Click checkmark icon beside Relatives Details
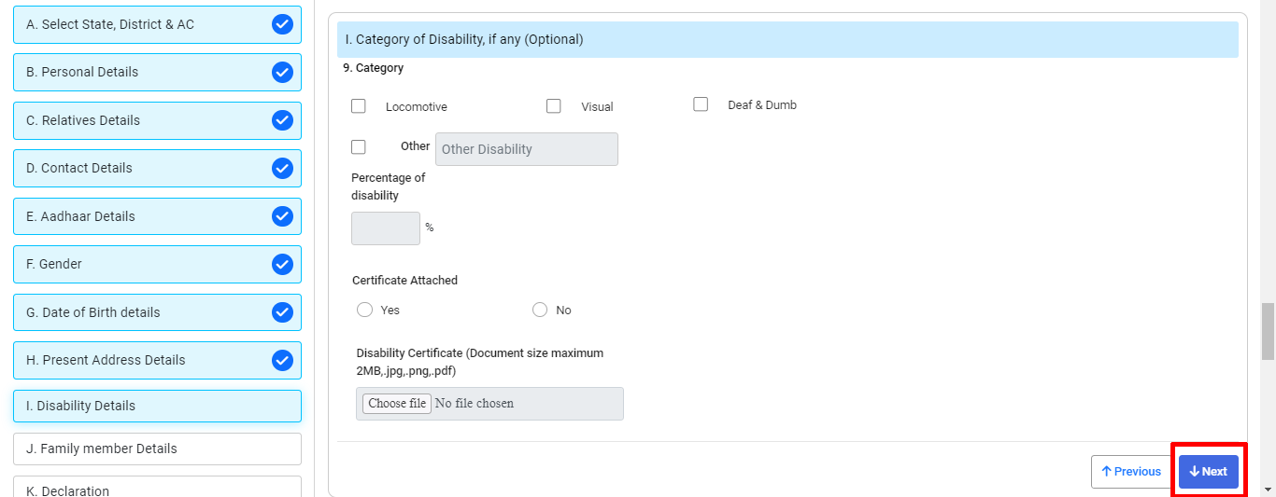1276x497 pixels. point(282,120)
